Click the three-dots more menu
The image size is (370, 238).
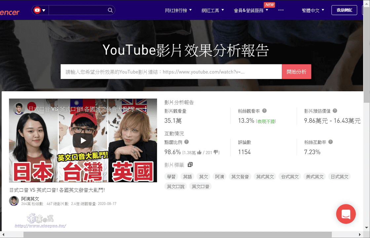[281, 10]
